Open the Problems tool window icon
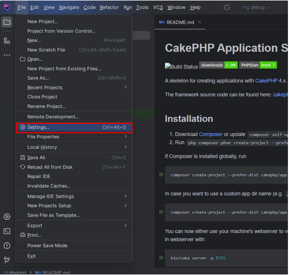Viewport: 289px width, 275px height. 7,245
